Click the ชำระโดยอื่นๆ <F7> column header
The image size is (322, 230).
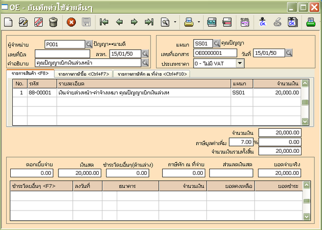tap(40, 187)
